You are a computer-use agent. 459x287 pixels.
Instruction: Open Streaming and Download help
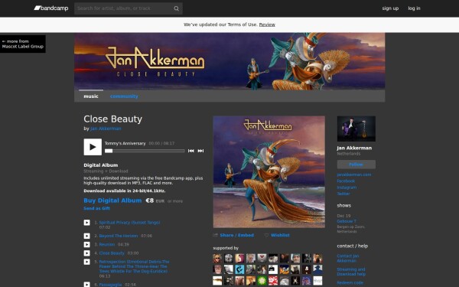(351, 272)
